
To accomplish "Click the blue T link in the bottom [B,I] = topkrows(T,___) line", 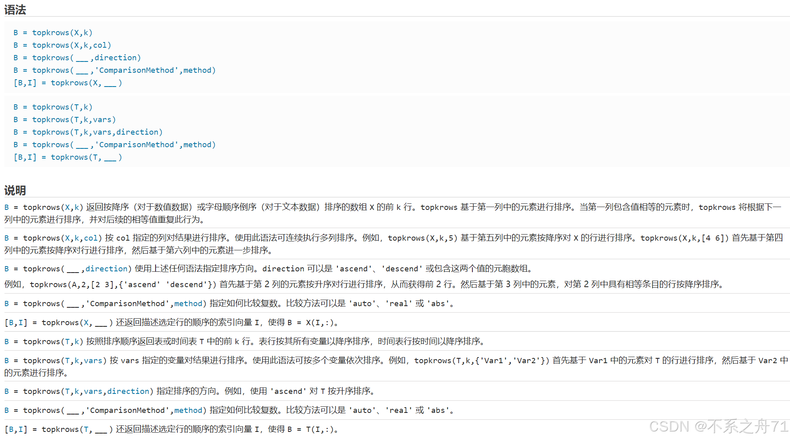I will [x=86, y=429].
